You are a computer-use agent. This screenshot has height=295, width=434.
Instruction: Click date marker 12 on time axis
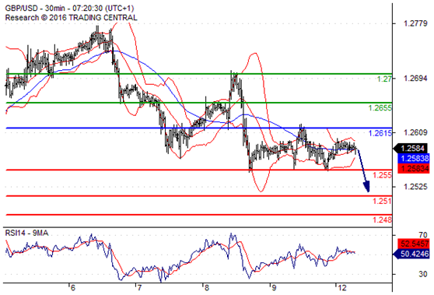[x=342, y=288]
